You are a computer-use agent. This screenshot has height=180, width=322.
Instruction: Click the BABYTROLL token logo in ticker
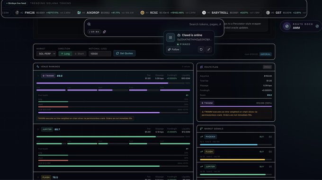[204, 12]
